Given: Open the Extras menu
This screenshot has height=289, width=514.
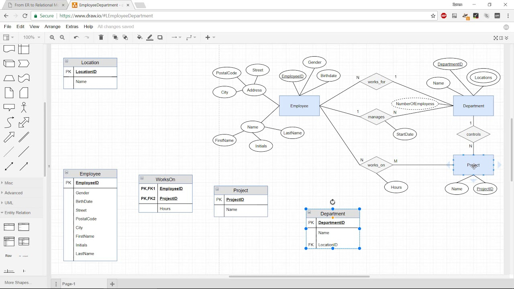Looking at the screenshot, I should [x=72, y=26].
